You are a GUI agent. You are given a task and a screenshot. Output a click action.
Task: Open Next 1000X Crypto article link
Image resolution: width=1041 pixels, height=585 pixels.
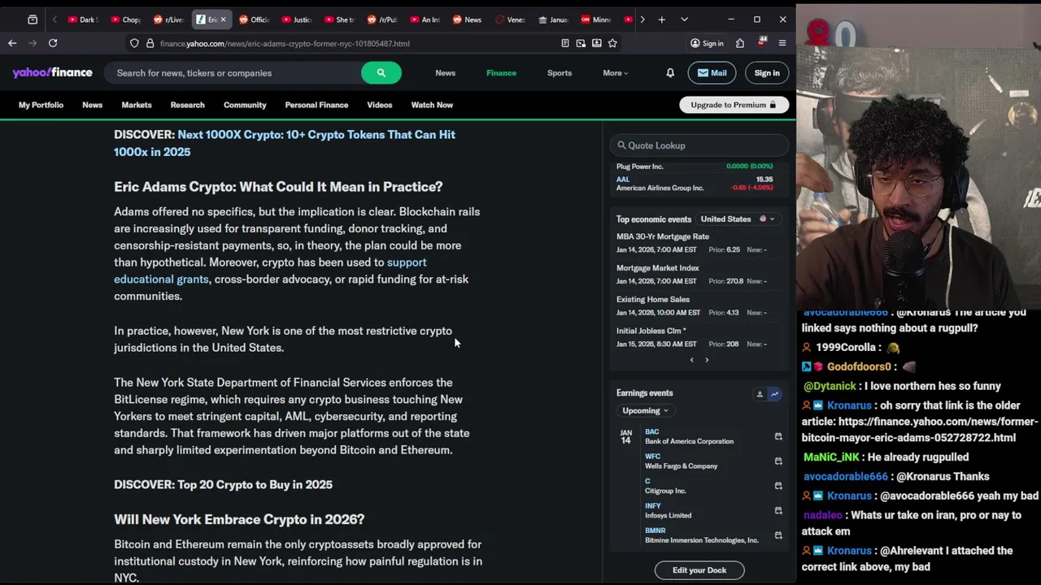click(285, 143)
